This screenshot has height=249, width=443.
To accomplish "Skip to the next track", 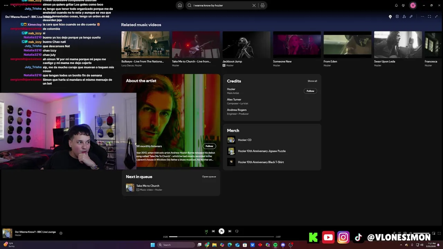I will (x=230, y=231).
